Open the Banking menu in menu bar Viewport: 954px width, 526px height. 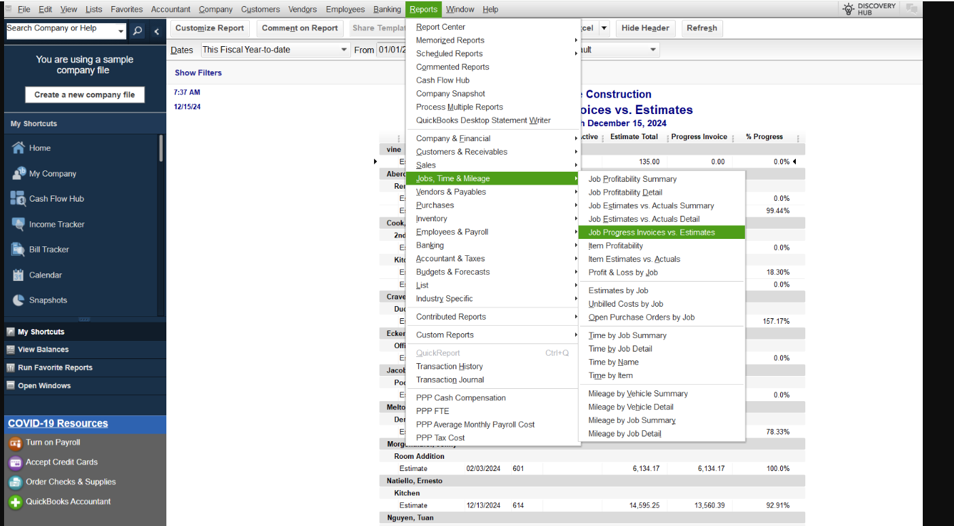click(x=387, y=10)
